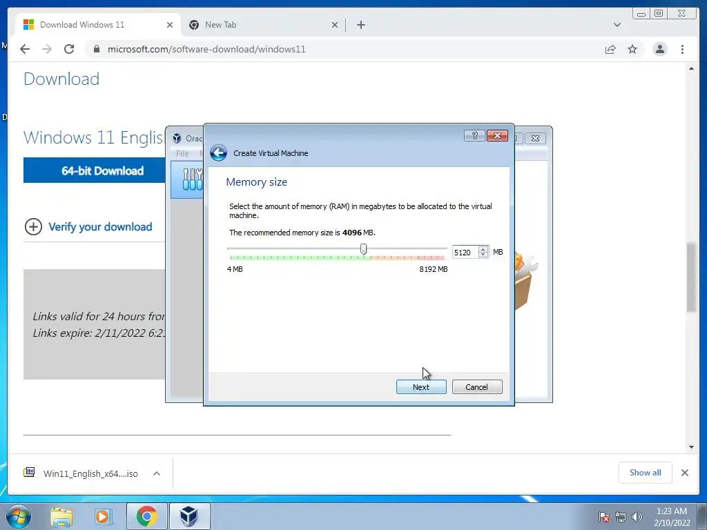This screenshot has height=530, width=707.
Task: Click Next in the Memory size wizard
Action: click(421, 386)
